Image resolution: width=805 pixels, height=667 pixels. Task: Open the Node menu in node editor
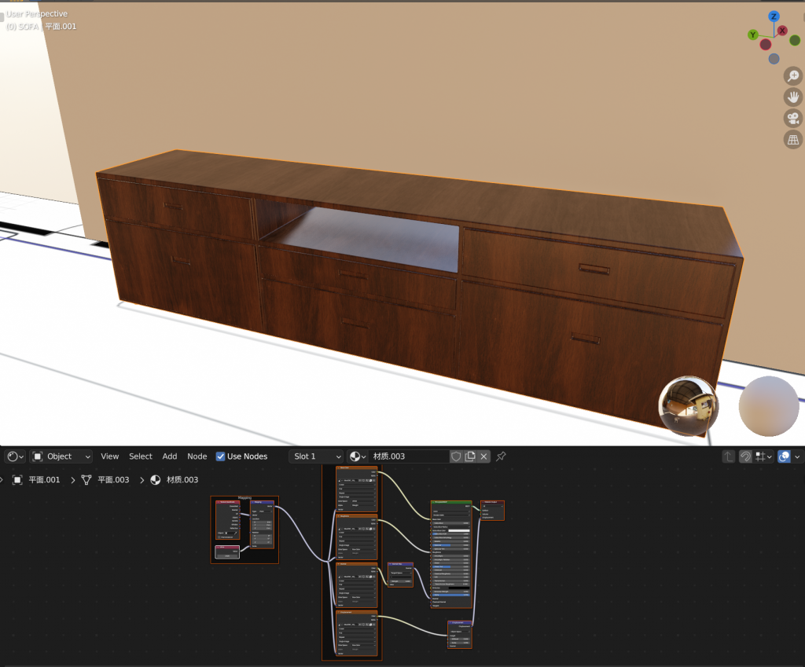[x=197, y=456]
